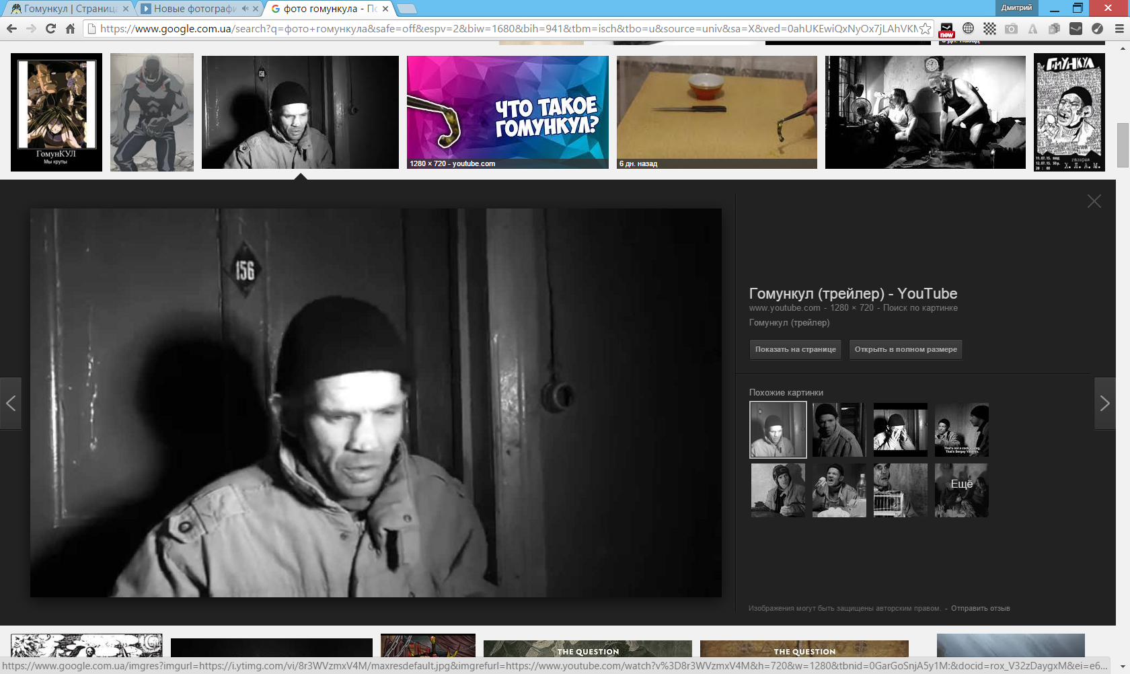The image size is (1130, 674).
Task: Close the image preview panel
Action: (1094, 201)
